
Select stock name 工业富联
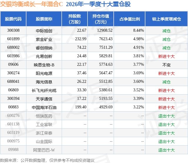click(44, 125)
